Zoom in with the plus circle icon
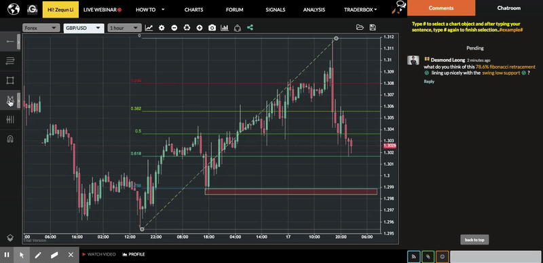Screen dimensions: 543x263 [200, 28]
